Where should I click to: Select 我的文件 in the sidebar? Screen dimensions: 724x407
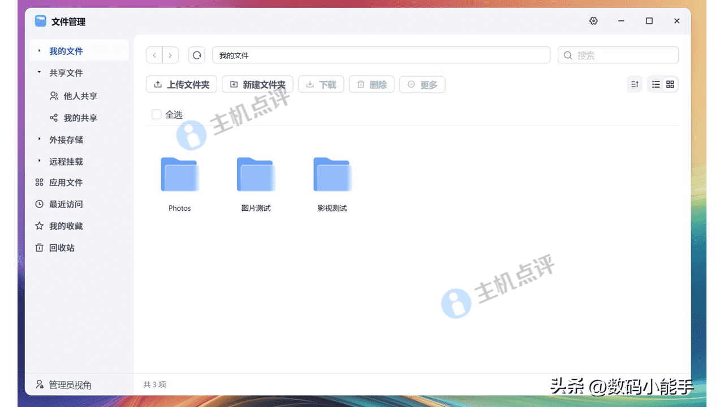coord(65,50)
